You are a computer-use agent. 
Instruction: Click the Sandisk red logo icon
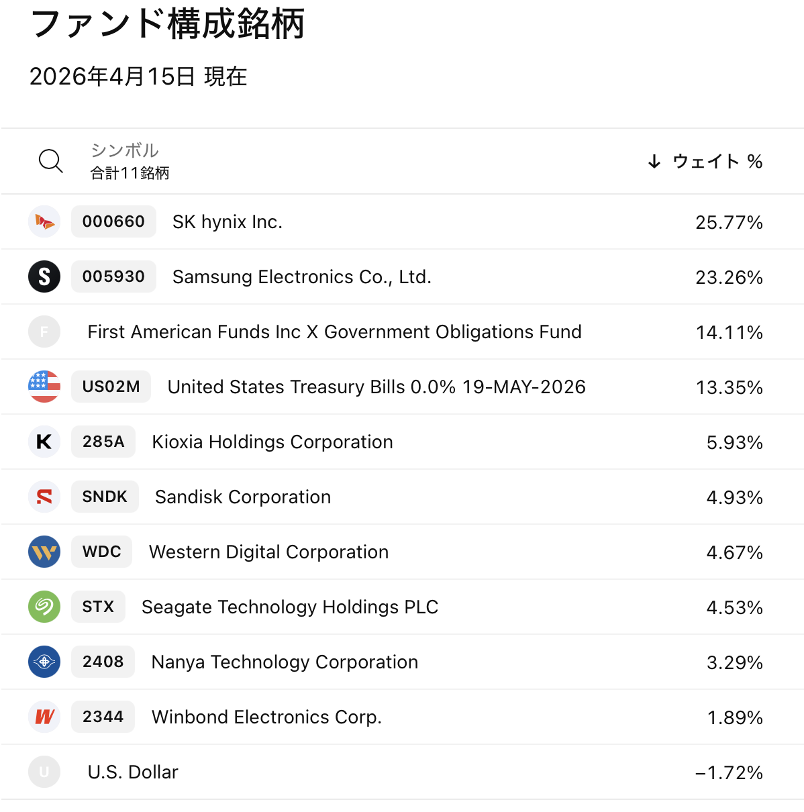pyautogui.click(x=44, y=497)
